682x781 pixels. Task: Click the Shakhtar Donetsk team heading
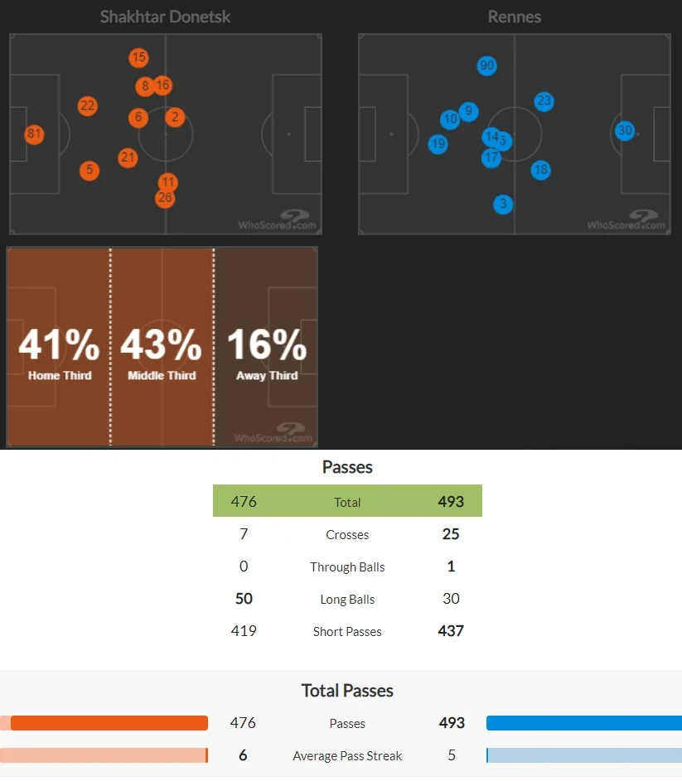click(166, 17)
